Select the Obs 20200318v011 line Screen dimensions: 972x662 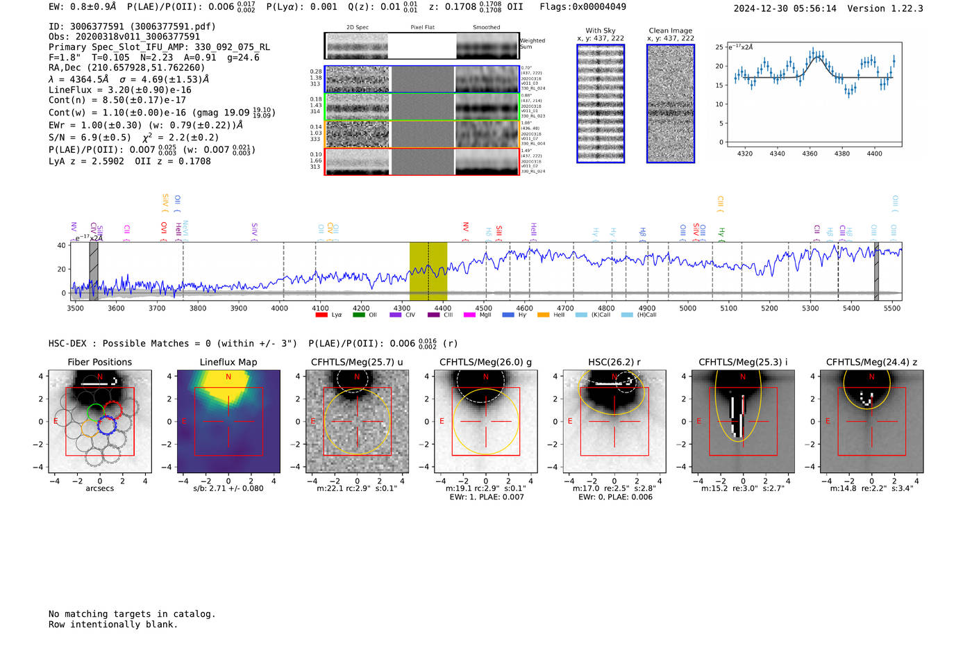point(124,37)
